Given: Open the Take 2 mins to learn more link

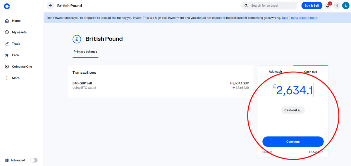Looking at the screenshot, I should [300, 18].
